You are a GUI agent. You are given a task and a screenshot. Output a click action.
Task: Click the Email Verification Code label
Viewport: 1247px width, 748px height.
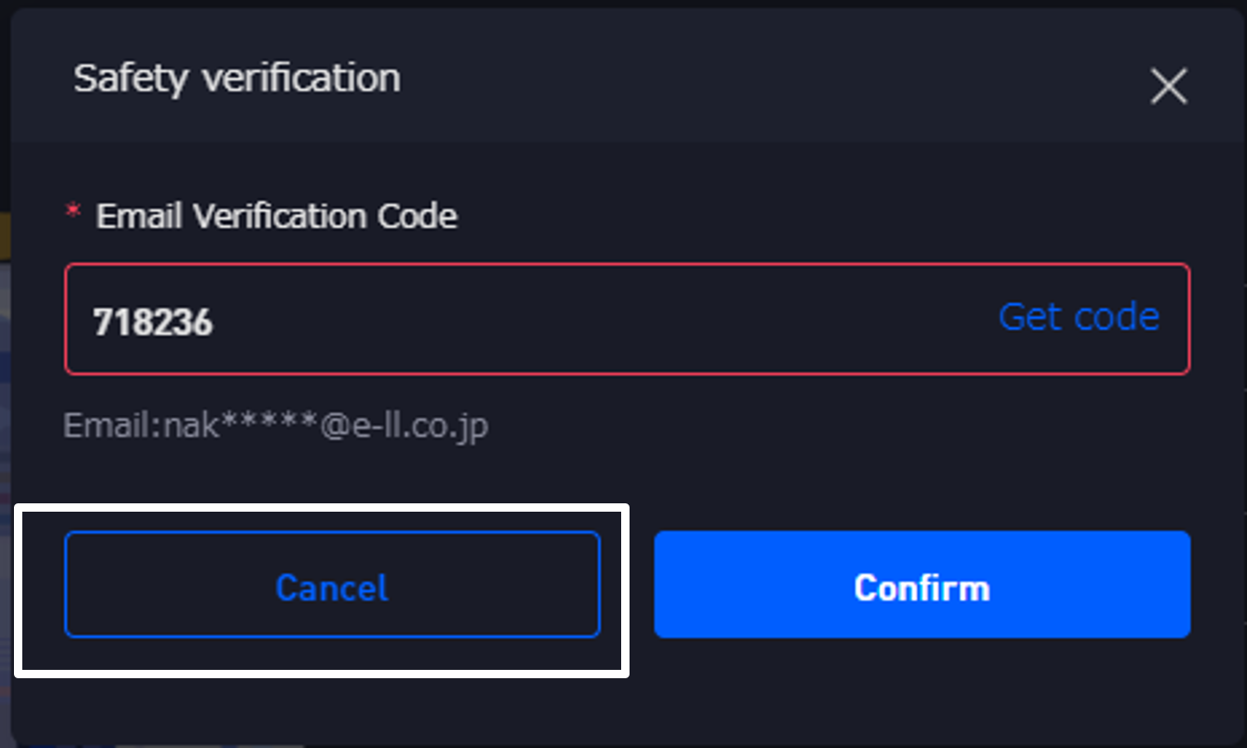pyautogui.click(x=277, y=217)
